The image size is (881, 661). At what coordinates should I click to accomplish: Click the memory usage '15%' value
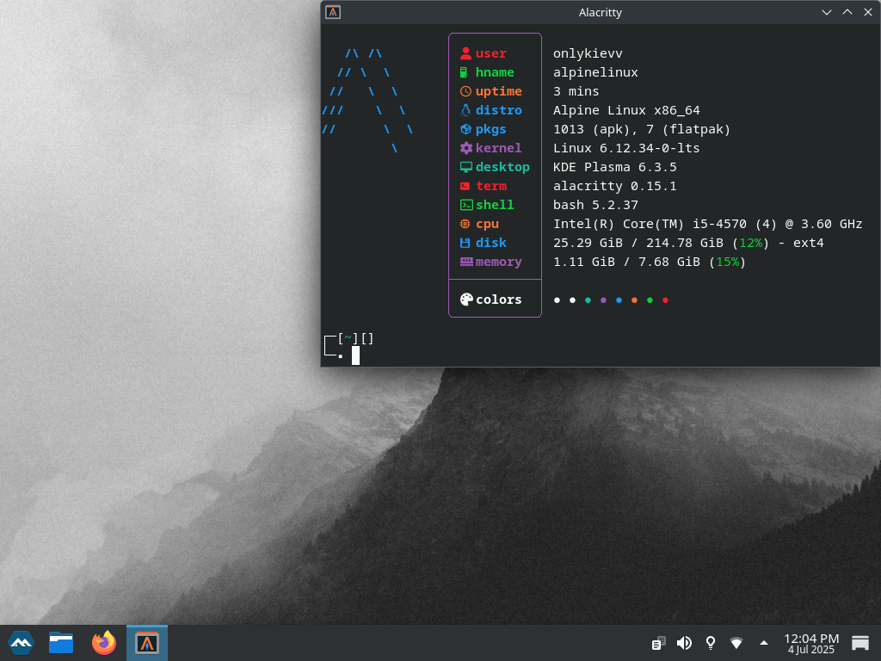coord(728,262)
